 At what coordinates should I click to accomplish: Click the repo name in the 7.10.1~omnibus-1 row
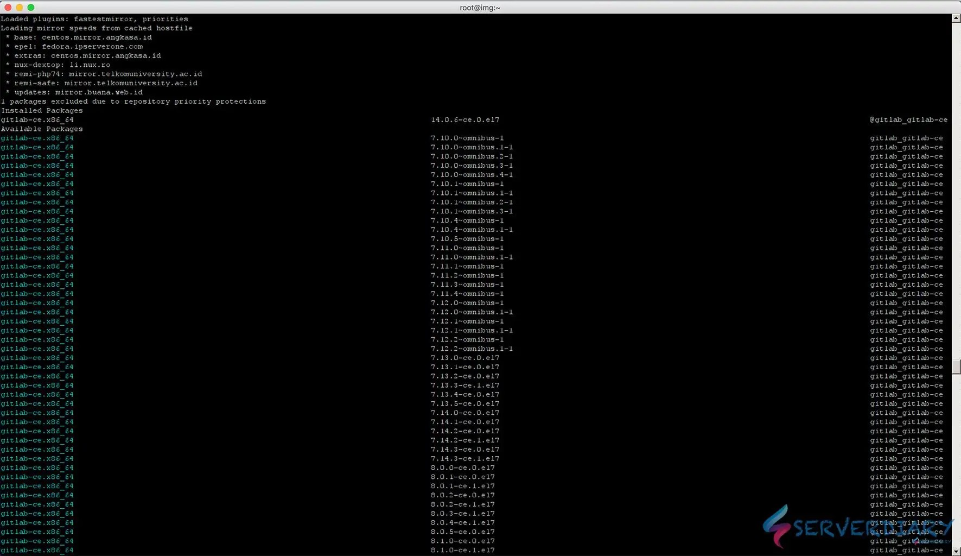pos(906,184)
